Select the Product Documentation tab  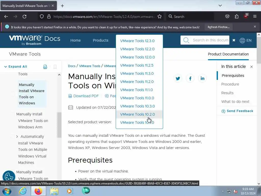(228, 54)
